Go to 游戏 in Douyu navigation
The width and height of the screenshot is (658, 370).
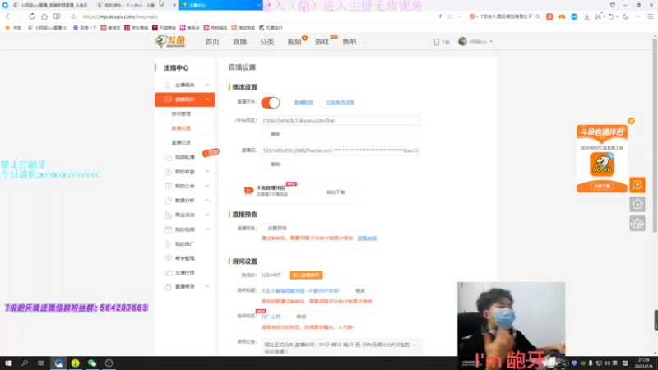tap(322, 42)
